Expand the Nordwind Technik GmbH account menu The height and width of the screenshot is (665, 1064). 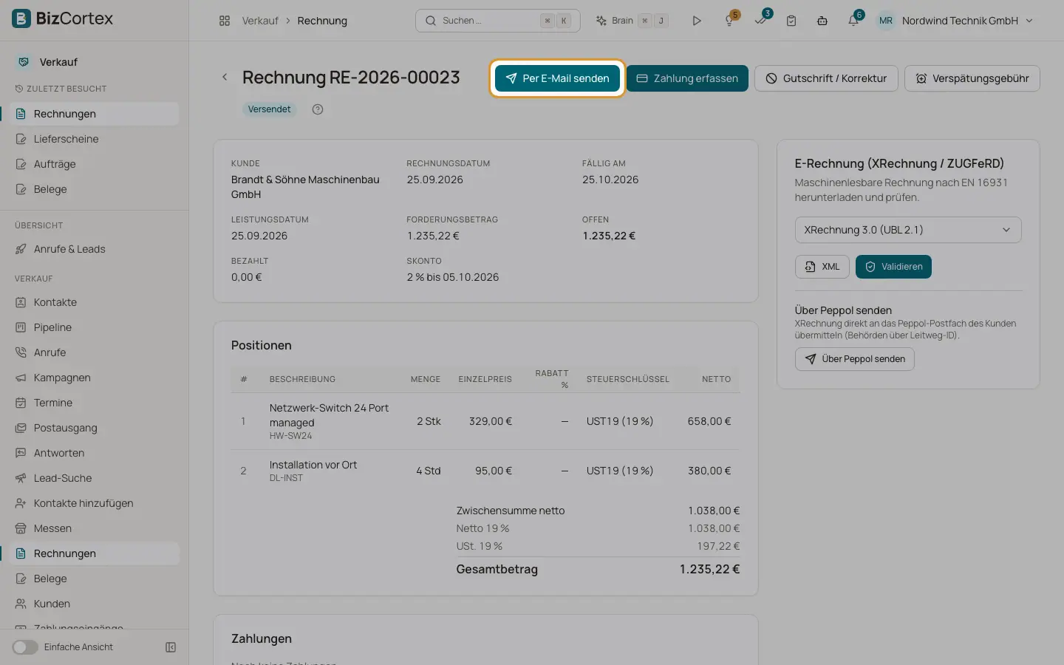957,21
